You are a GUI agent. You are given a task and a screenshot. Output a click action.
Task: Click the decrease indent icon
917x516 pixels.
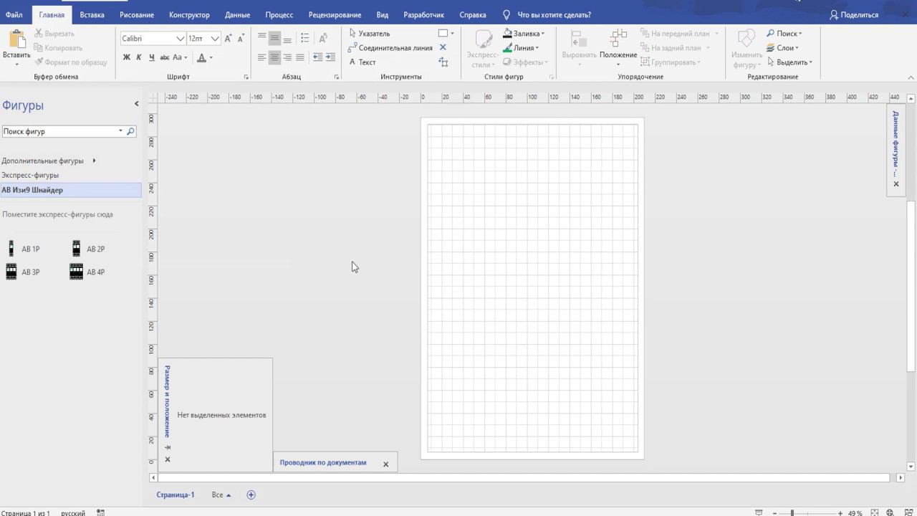click(317, 57)
